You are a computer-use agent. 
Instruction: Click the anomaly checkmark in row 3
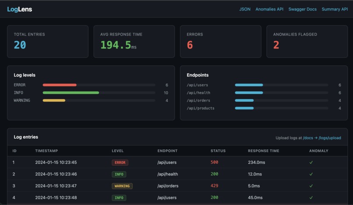coord(311,186)
